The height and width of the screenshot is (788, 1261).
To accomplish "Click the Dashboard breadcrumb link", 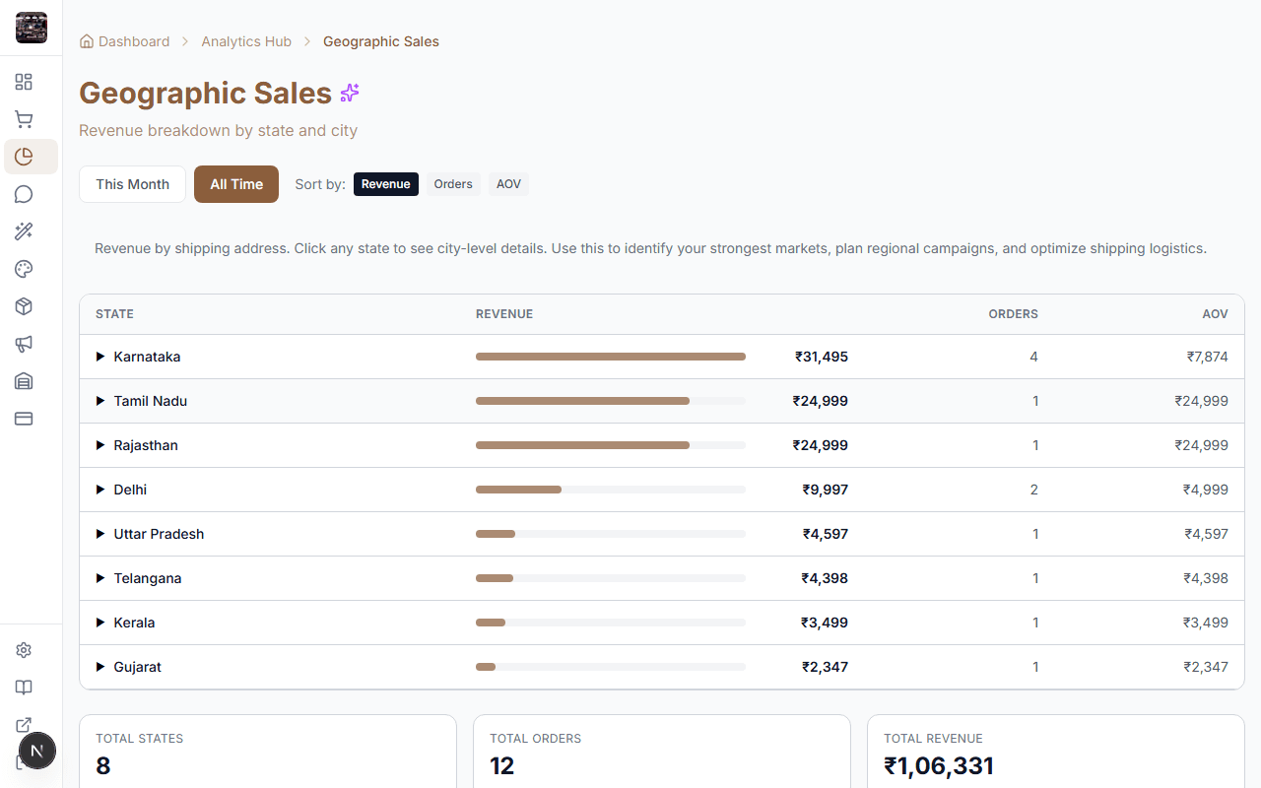I will tap(133, 40).
